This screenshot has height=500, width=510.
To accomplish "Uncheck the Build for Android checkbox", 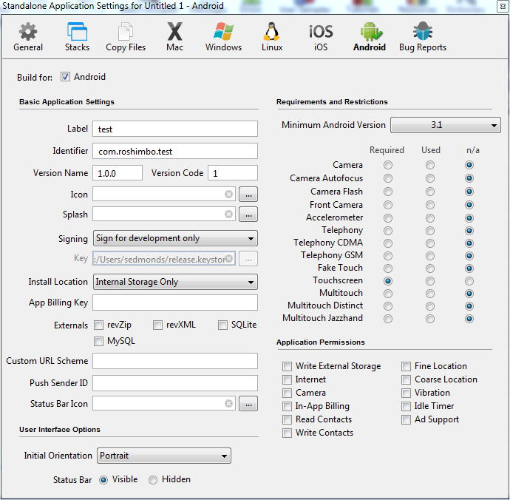I will coord(65,77).
